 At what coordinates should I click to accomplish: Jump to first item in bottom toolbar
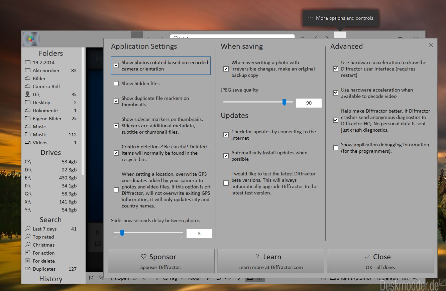[91, 278]
